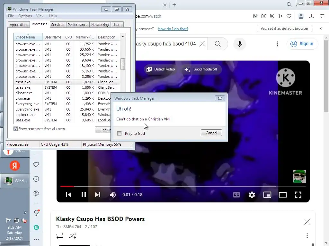Screen dimensions: 329x246
Task: Open the File menu in Task Manager
Action: 11,16
